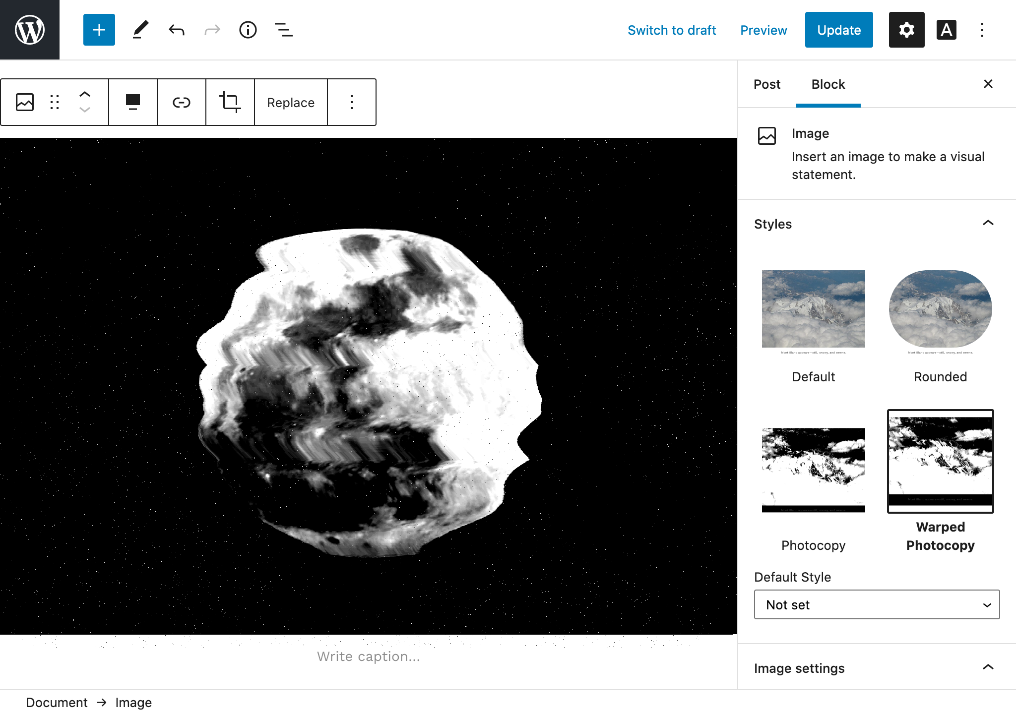Image resolution: width=1016 pixels, height=714 pixels.
Task: Collapse the Image settings panel
Action: click(x=988, y=667)
